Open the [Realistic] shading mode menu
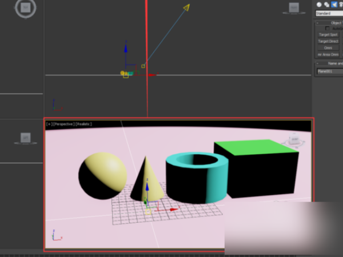 [84, 124]
